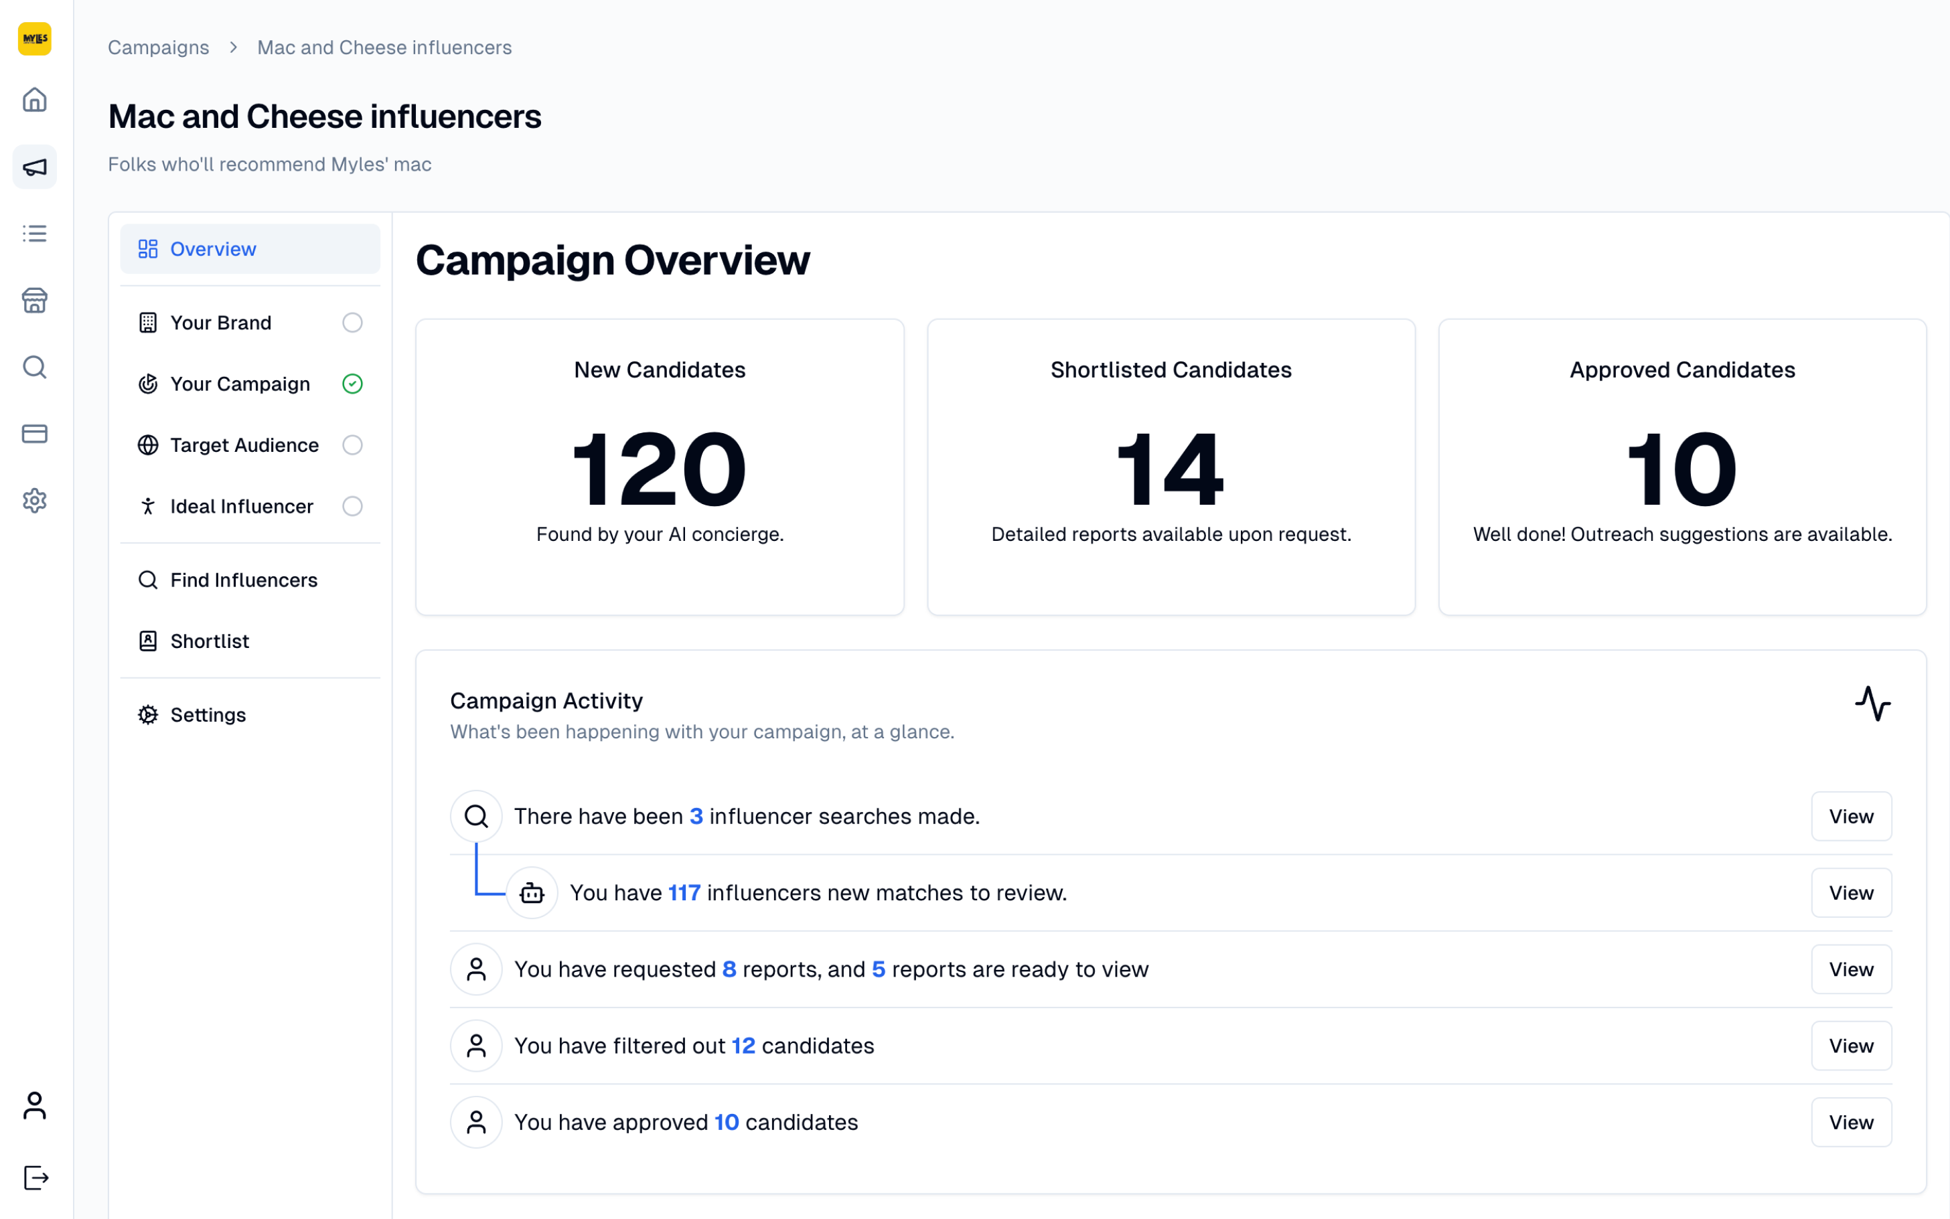The height and width of the screenshot is (1219, 1950).
Task: Click the blue 12 filtered count
Action: [743, 1046]
